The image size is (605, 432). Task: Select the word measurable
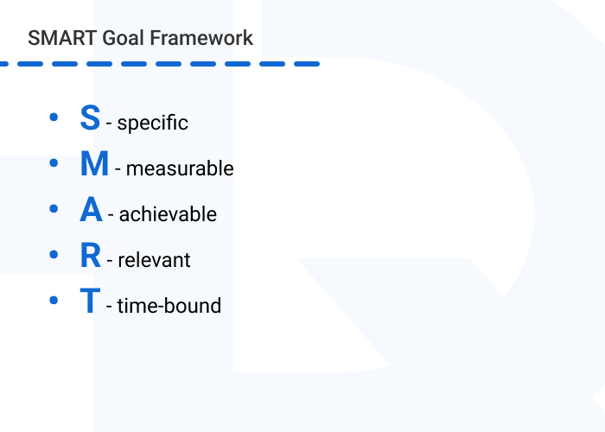click(180, 168)
